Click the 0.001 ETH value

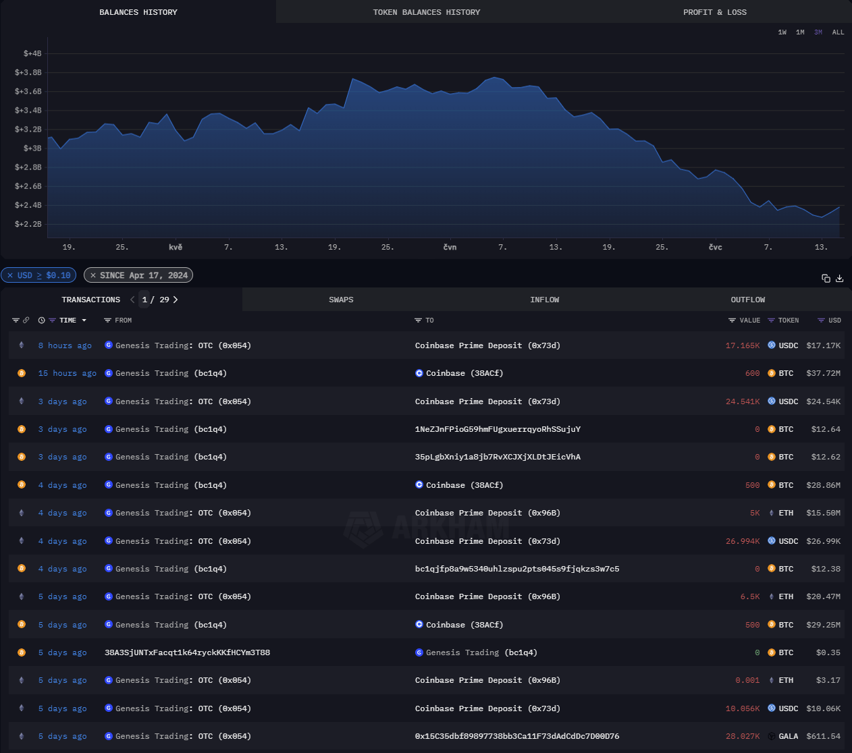coord(747,680)
